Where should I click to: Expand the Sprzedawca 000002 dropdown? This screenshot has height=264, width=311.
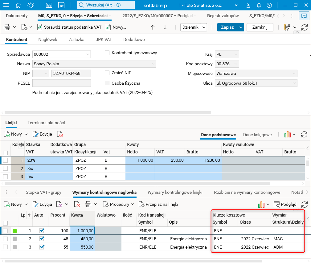pyautogui.click(x=88, y=54)
